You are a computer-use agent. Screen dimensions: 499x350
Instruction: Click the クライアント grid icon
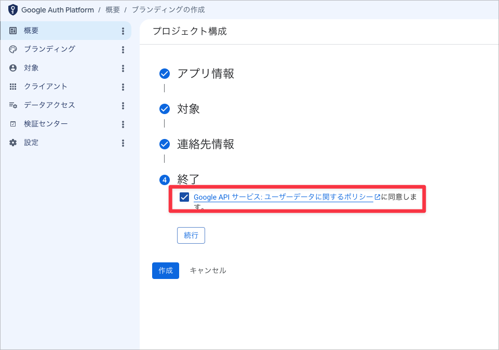(x=13, y=87)
